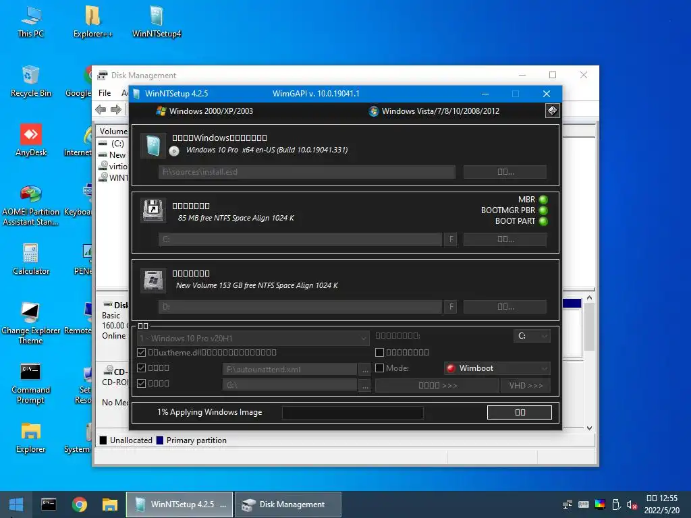The width and height of the screenshot is (691, 518).
Task: Click Disk Management back arrow
Action: pos(101,110)
